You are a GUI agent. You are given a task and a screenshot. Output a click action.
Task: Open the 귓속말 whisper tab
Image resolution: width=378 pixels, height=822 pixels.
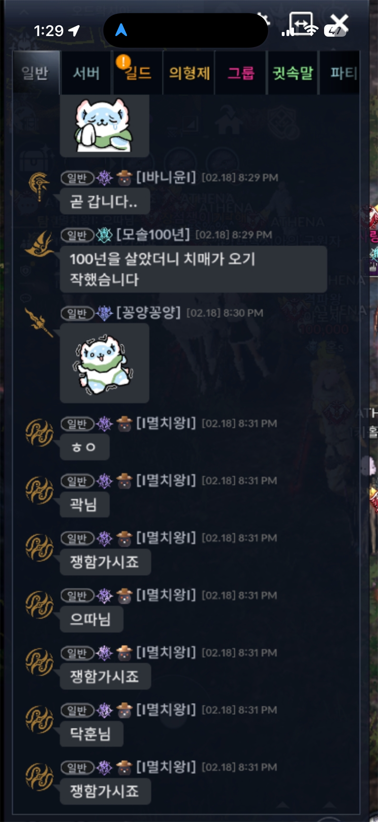point(292,73)
